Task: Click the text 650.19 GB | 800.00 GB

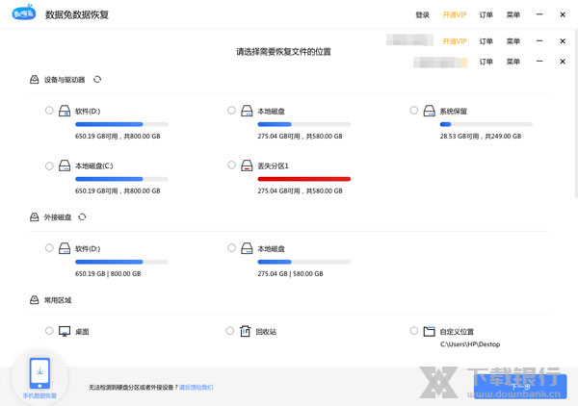Action: 108,274
